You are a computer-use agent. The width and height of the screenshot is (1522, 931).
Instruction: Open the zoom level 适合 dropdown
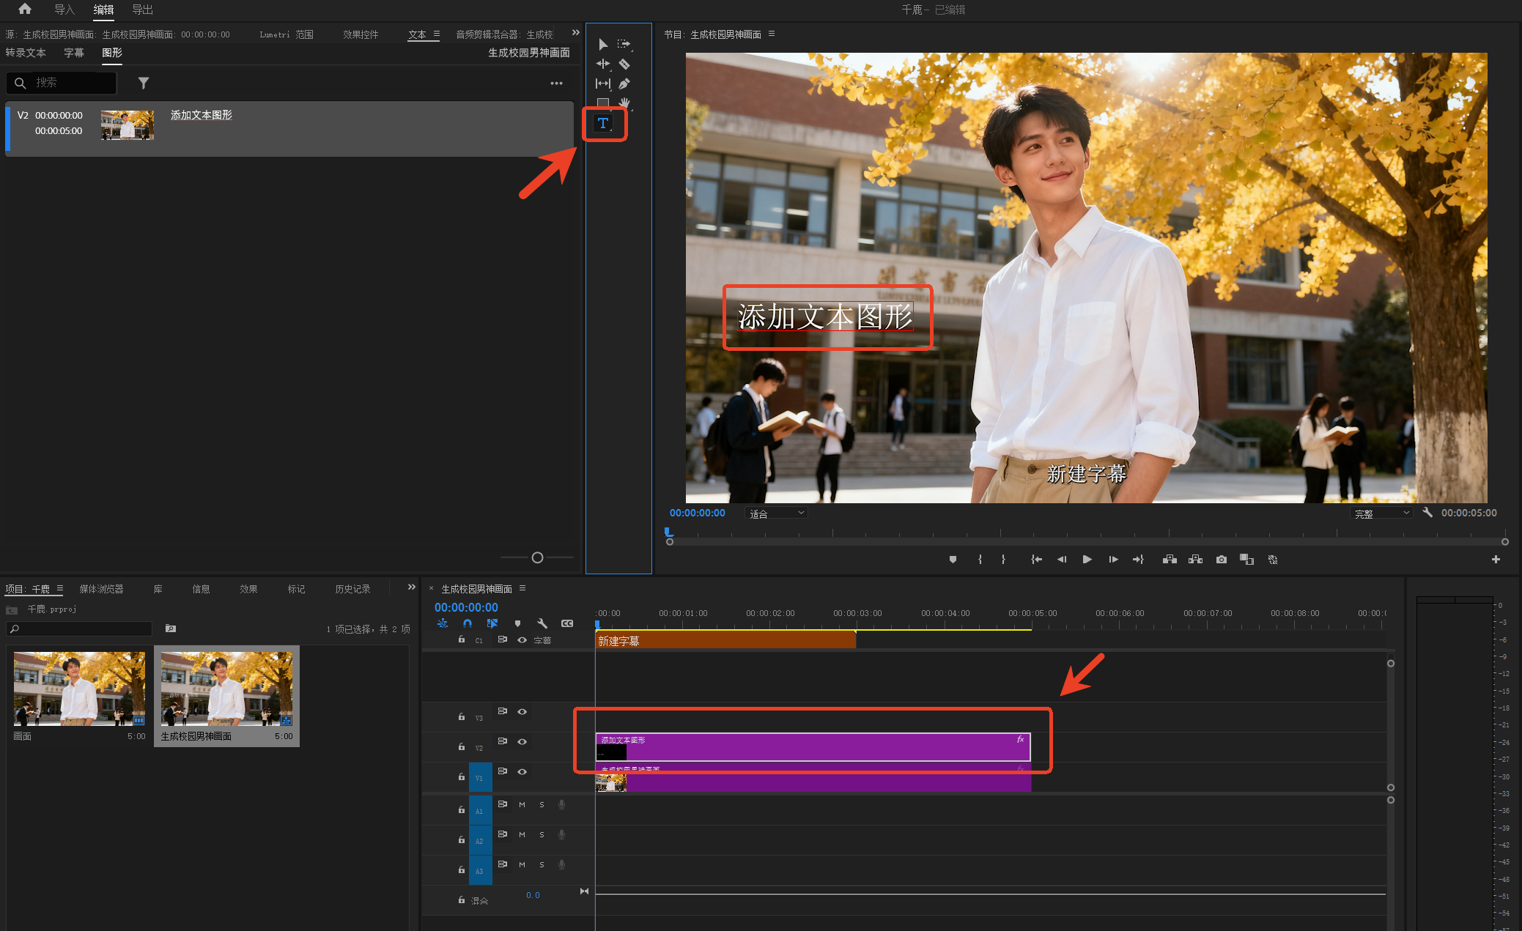click(x=777, y=513)
